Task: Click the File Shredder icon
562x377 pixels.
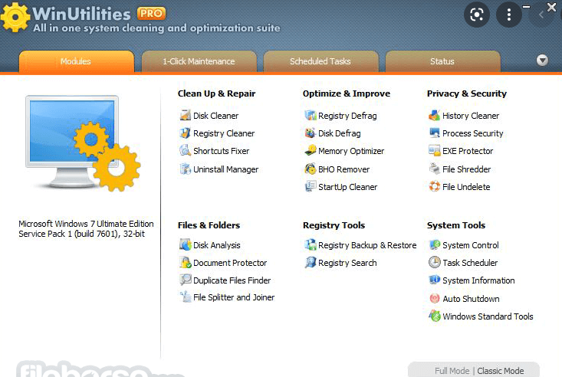Action: 435,169
